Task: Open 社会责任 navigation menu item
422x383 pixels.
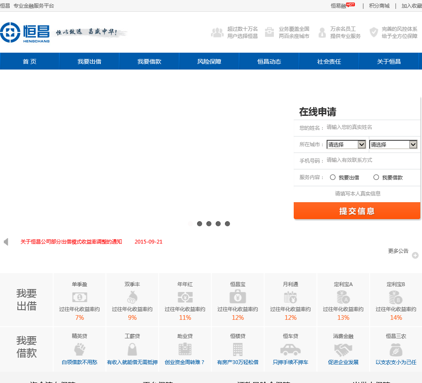Action: click(x=329, y=61)
